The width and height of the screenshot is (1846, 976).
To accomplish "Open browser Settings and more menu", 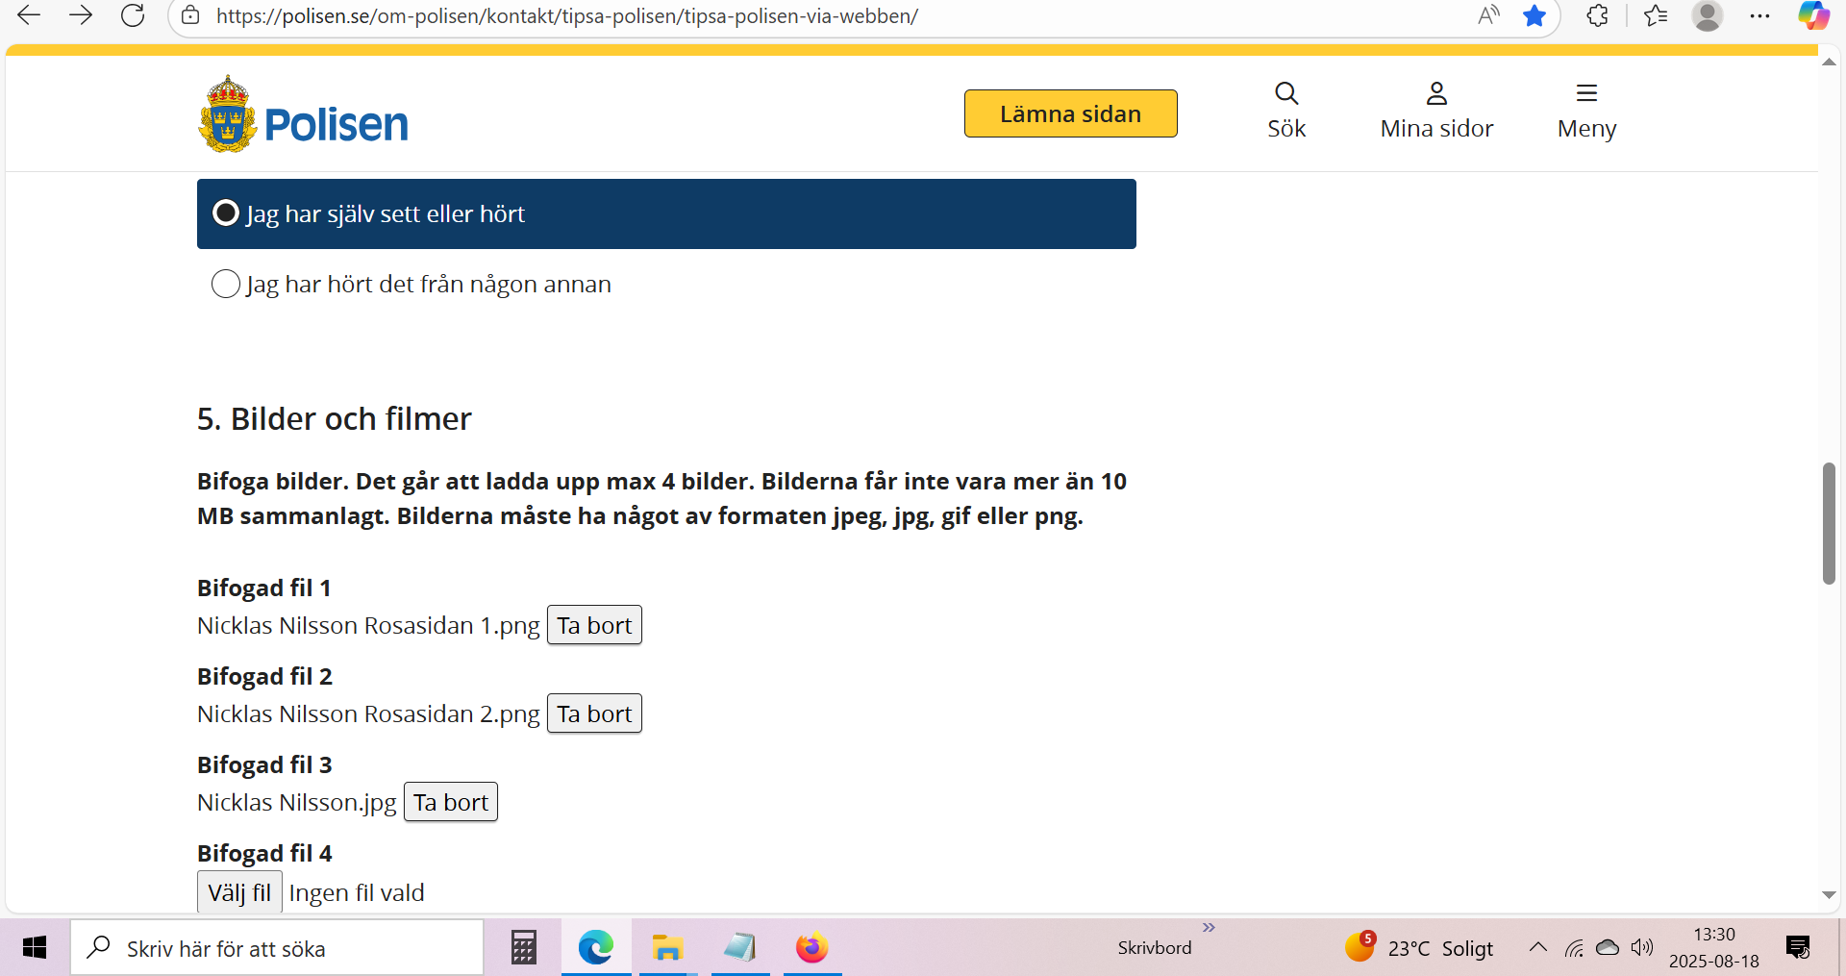I will click(1759, 15).
